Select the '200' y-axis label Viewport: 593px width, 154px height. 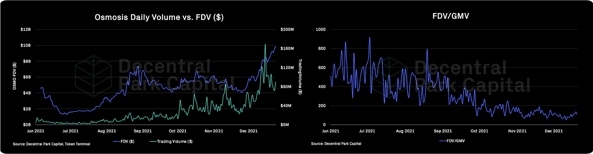click(322, 106)
